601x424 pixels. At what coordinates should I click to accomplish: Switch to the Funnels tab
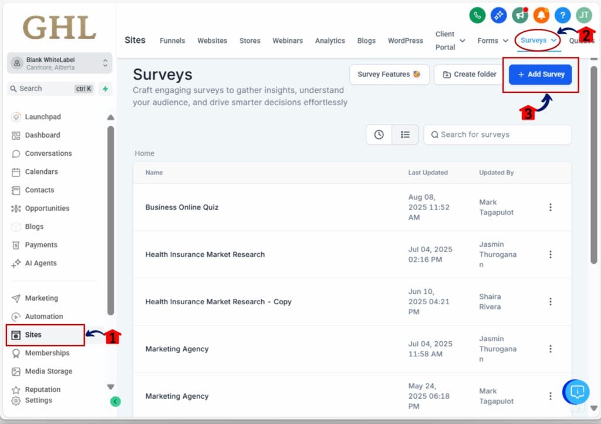pos(172,41)
